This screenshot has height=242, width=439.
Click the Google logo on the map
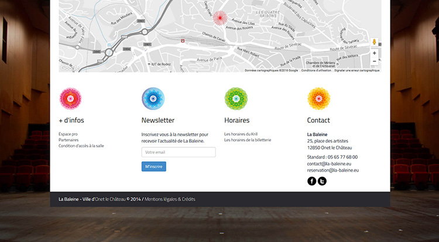pos(70,68)
